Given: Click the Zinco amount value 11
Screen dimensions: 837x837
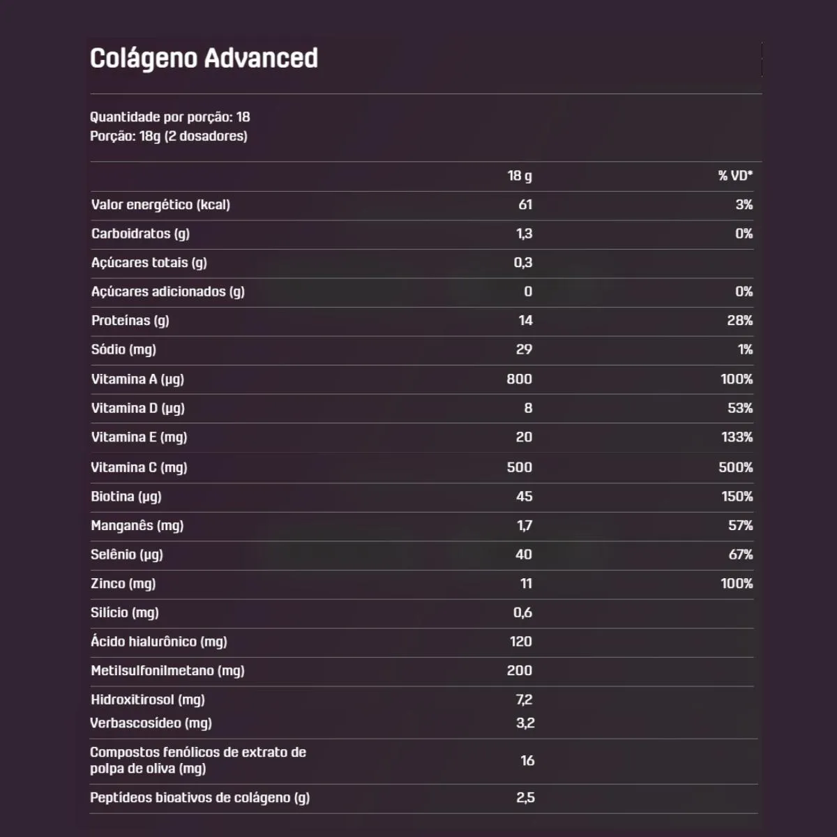Looking at the screenshot, I should (x=526, y=584).
